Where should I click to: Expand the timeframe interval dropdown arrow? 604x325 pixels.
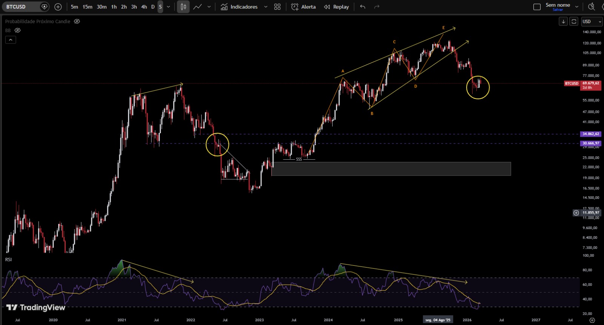(168, 7)
